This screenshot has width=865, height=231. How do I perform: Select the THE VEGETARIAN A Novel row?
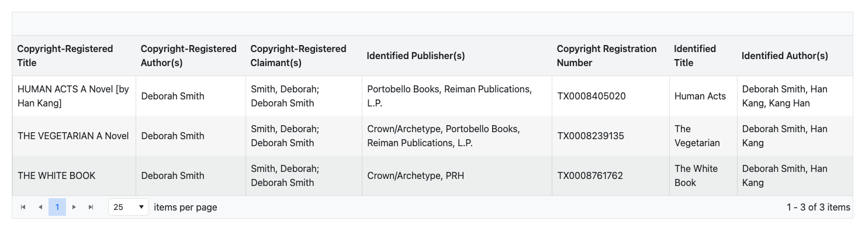tap(432, 136)
